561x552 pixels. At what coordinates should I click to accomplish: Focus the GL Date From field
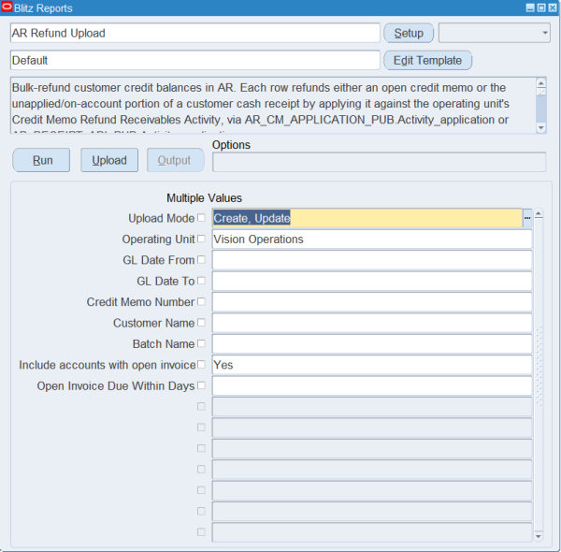click(x=372, y=260)
